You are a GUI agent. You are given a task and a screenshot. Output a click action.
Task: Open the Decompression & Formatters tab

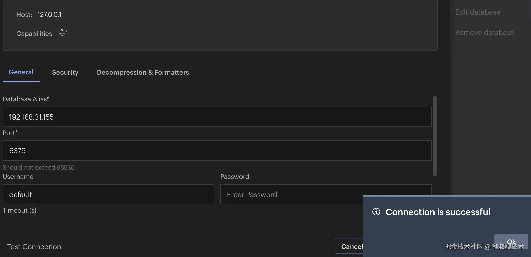pos(143,73)
